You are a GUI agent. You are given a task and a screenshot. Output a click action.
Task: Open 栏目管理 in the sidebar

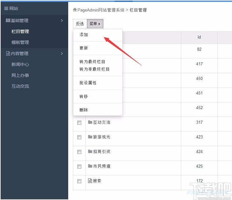tap(20, 31)
